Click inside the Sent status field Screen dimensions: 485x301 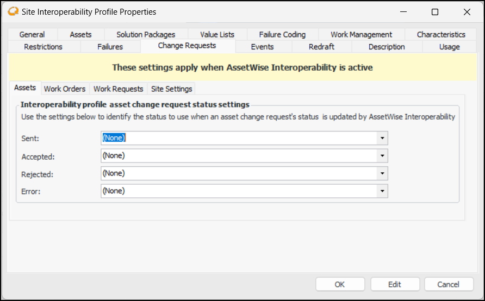coord(239,138)
